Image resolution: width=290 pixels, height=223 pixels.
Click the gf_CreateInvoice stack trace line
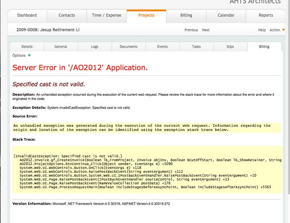pos(150,160)
